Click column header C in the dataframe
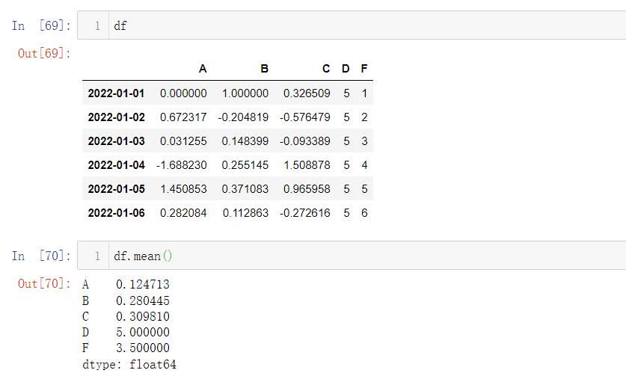The height and width of the screenshot is (379, 626). pos(326,69)
